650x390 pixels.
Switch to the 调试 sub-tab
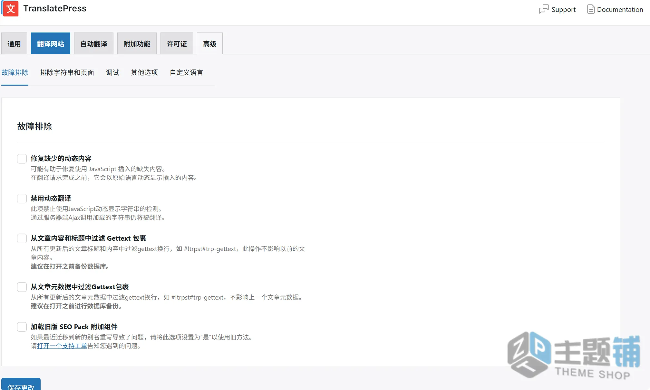(112, 73)
